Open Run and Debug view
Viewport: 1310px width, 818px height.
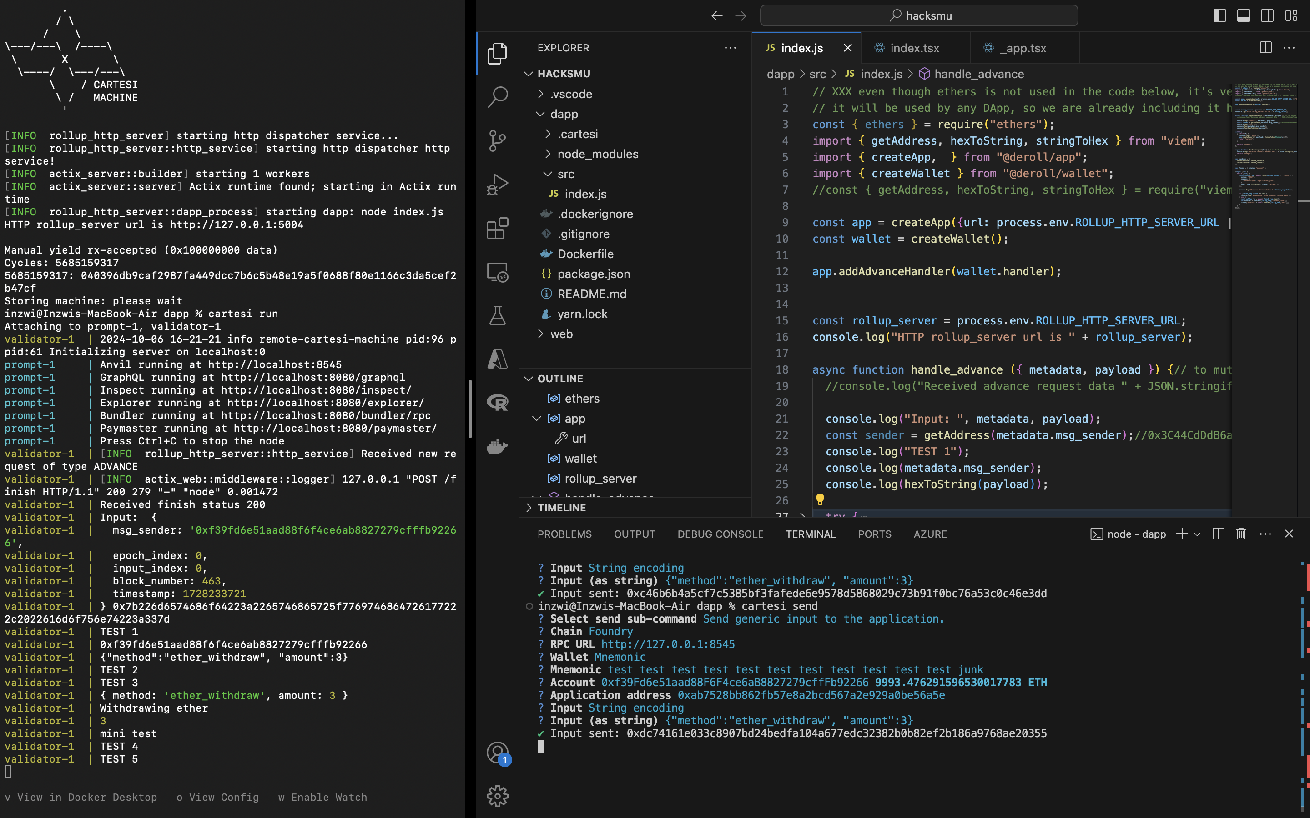point(497,185)
